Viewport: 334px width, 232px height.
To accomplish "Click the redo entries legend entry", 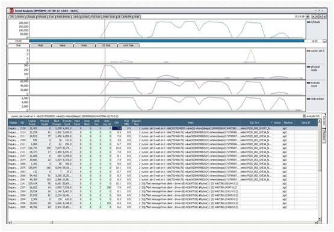I will click(316, 99).
